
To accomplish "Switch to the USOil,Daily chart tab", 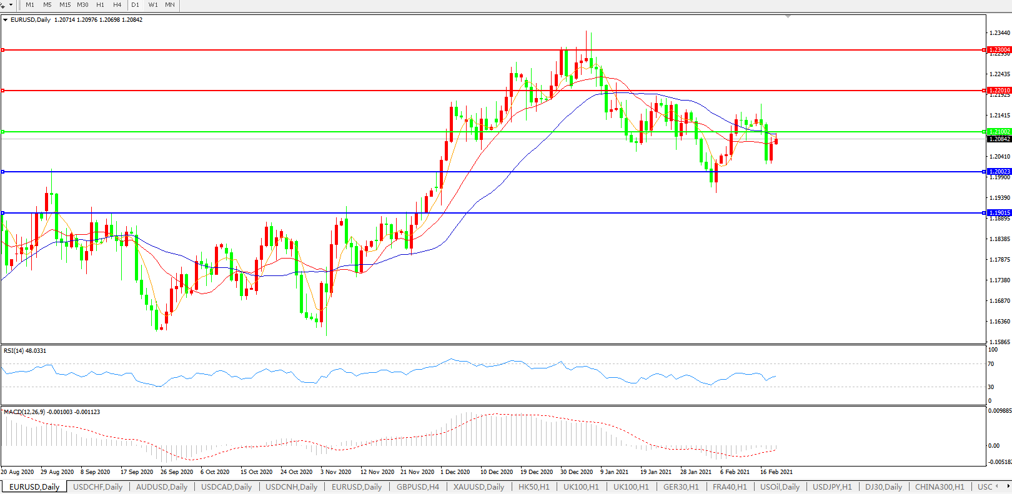I will pos(780,487).
